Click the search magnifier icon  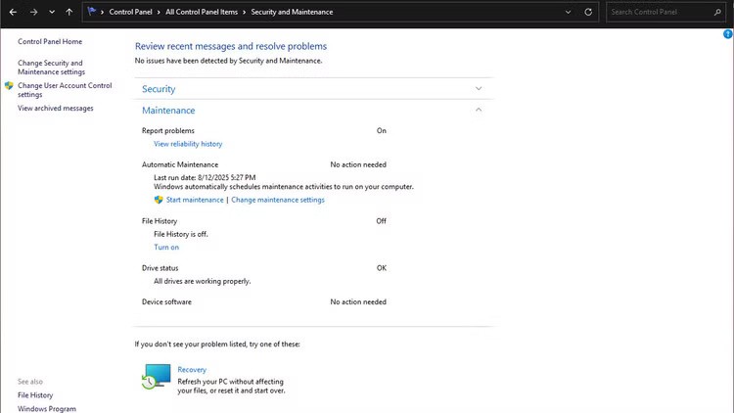tap(718, 12)
